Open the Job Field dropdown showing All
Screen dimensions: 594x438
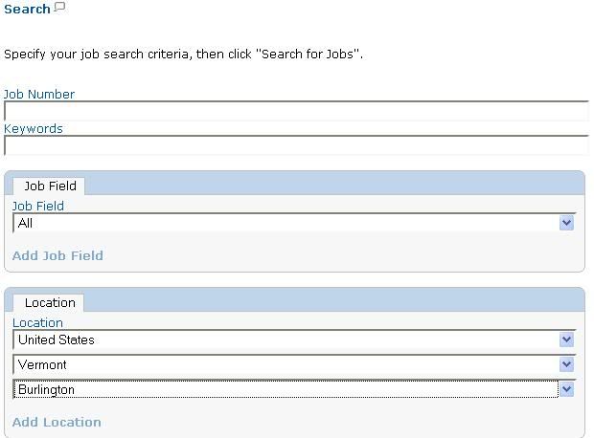click(x=294, y=223)
